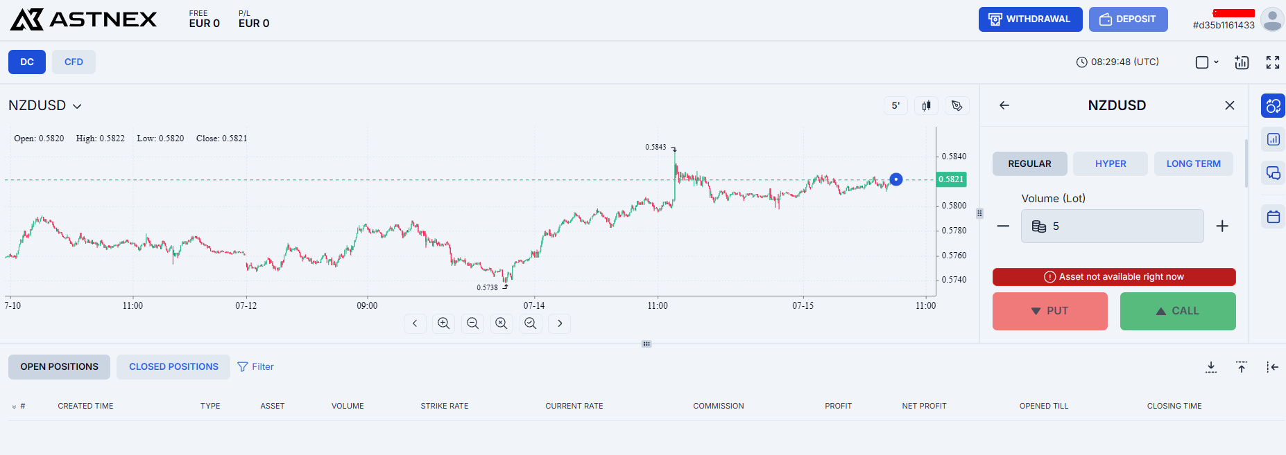This screenshot has width=1286, height=455.
Task: Expand the row toggle beside # column
Action: click(x=14, y=407)
